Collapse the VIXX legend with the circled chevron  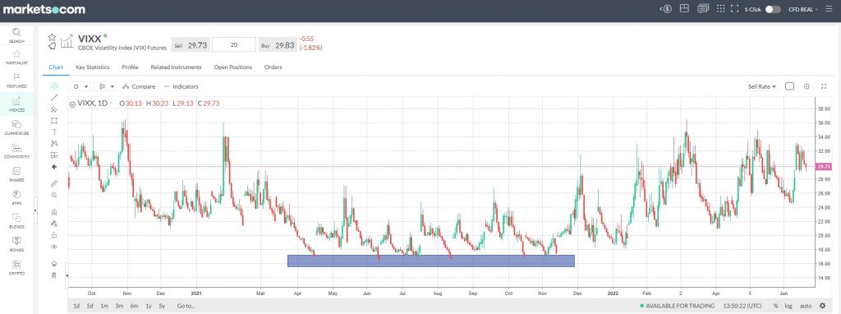coord(72,104)
